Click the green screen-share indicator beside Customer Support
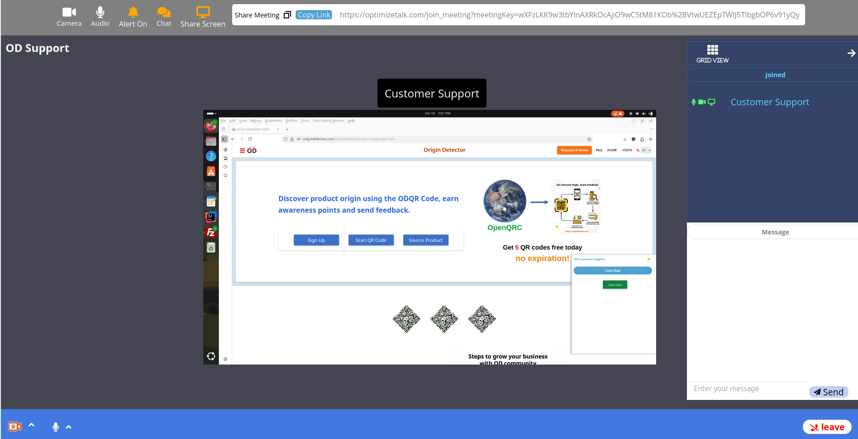Viewport: 858px width, 439px height. point(712,102)
